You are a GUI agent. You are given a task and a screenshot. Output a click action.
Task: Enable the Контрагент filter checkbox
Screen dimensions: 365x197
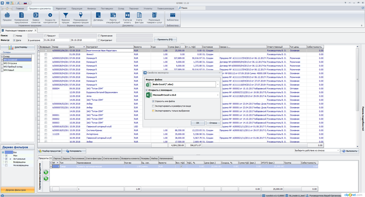(99, 40)
